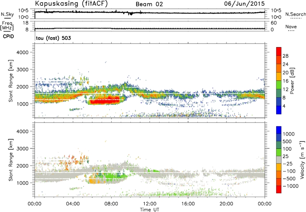Select the Beam 02 label
This screenshot has height=212, width=306.
coord(149,4)
